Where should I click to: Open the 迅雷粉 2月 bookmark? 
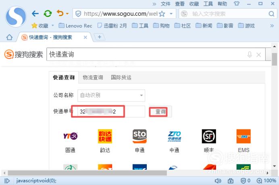click(x=112, y=26)
